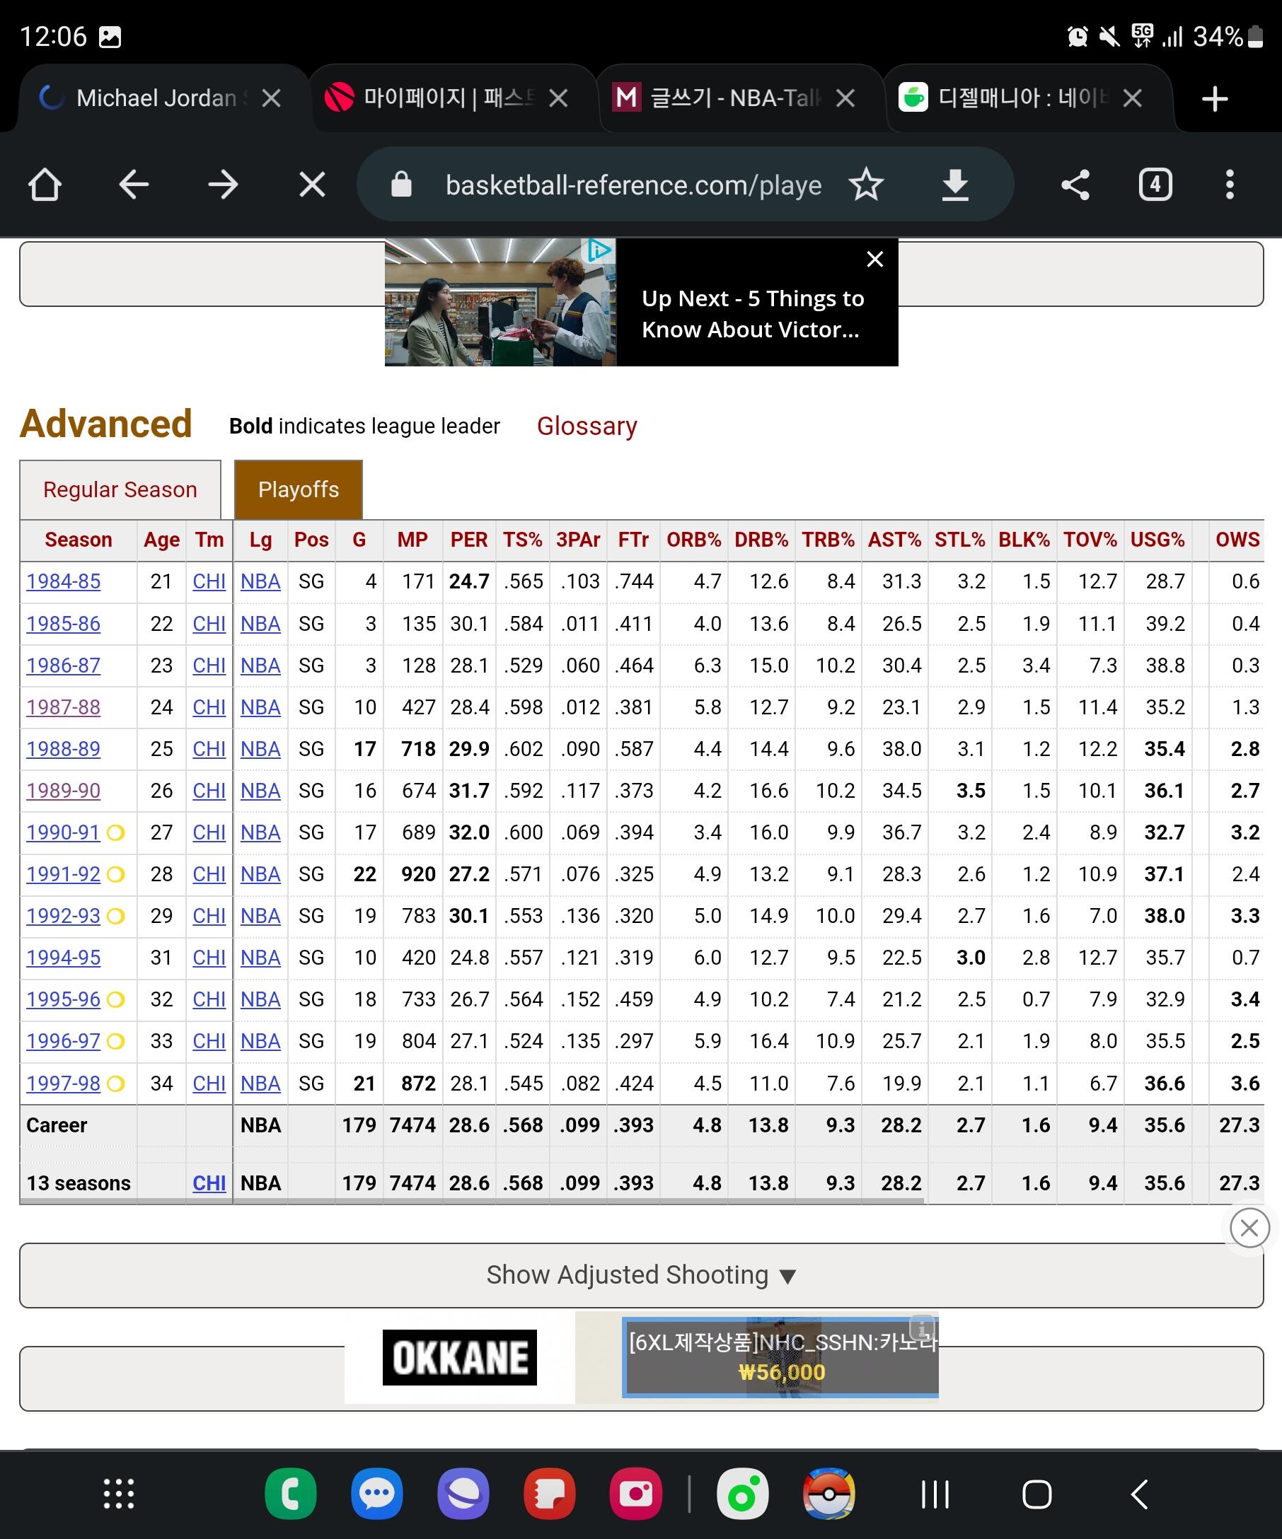Open the Glossary link
Viewport: 1282px width, 1539px height.
click(x=587, y=426)
